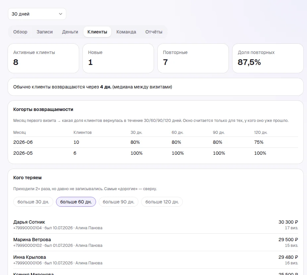Image resolution: width=307 pixels, height=275 pixels.
Task: Click Дарья Сотник's 30 300 ₽ amount
Action: (288, 222)
